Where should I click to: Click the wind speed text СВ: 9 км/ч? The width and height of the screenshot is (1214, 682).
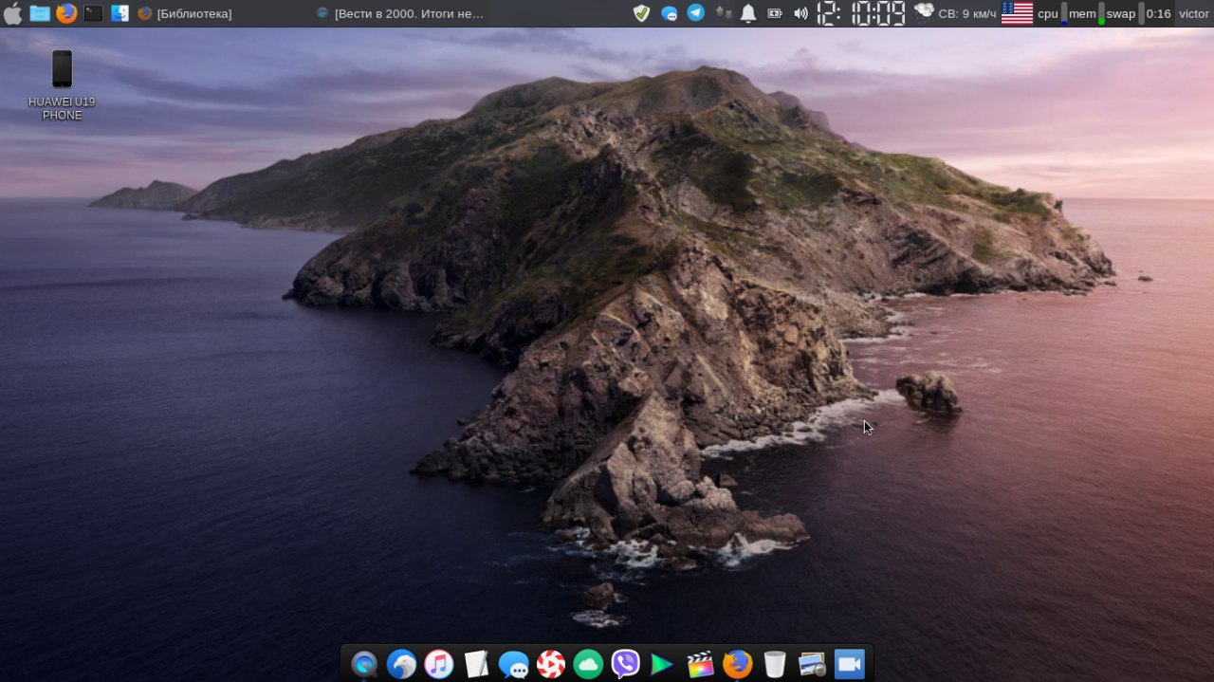point(967,13)
